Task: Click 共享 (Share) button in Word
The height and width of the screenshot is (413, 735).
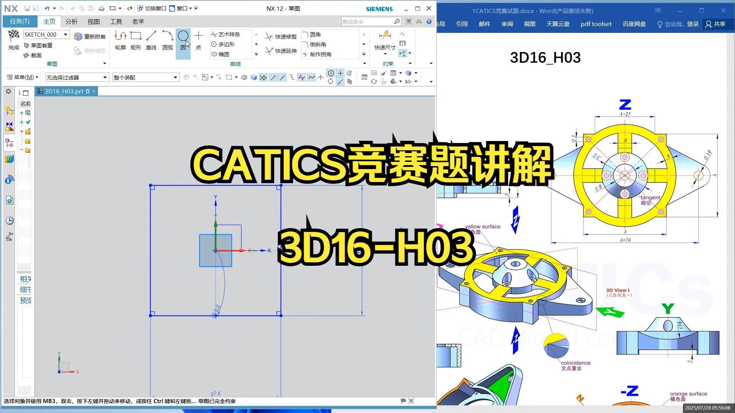Action: [715, 24]
